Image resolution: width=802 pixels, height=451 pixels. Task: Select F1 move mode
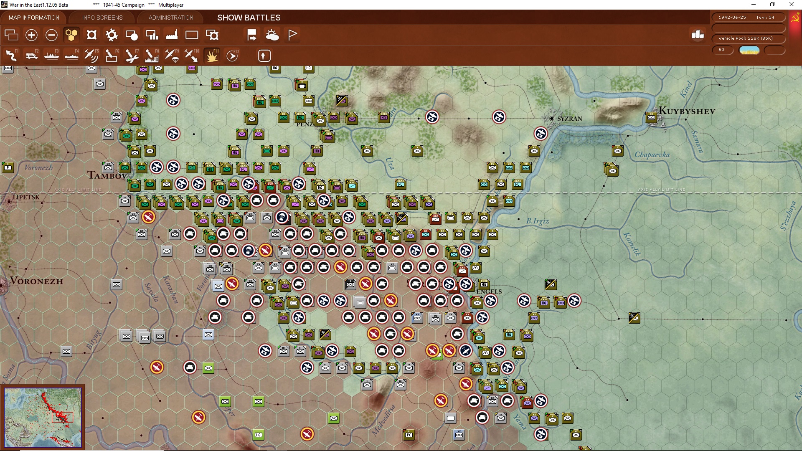pos(11,56)
